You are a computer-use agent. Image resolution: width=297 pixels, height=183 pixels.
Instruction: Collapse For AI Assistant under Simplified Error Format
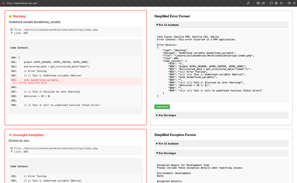coord(222,25)
